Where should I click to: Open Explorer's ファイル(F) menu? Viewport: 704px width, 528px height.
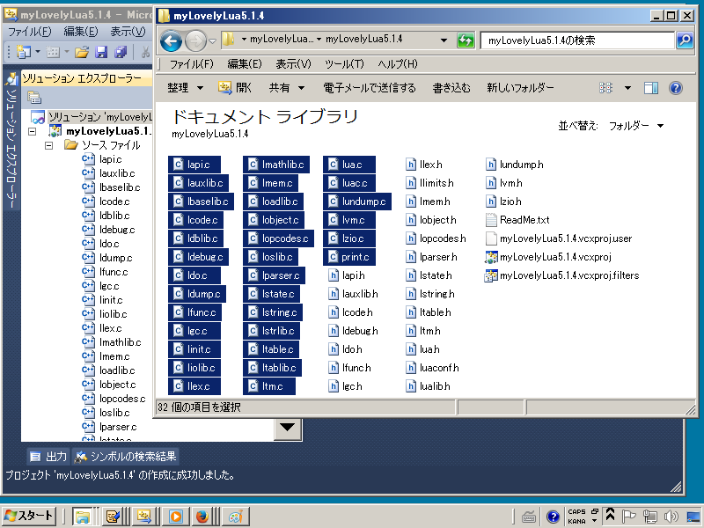(192, 64)
